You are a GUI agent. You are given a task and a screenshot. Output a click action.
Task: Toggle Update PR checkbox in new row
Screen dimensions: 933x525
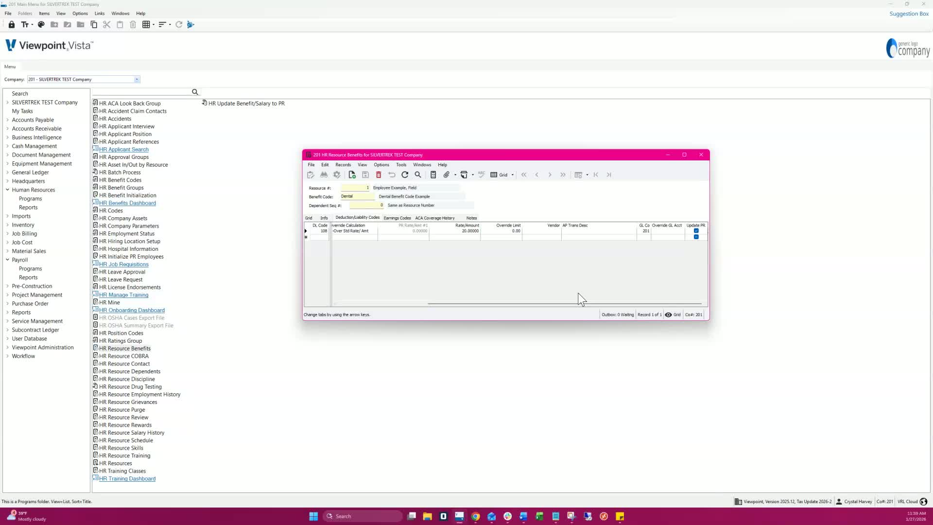696,237
